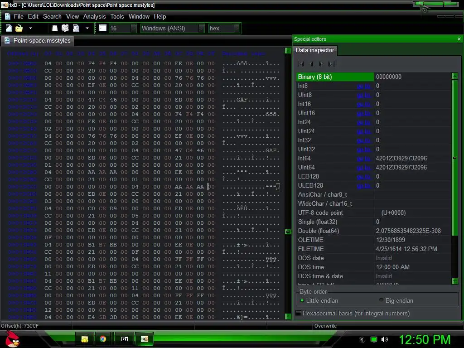Toggle Hexadecimal basis checkbox
Image resolution: width=464 pixels, height=348 pixels.
(299, 314)
